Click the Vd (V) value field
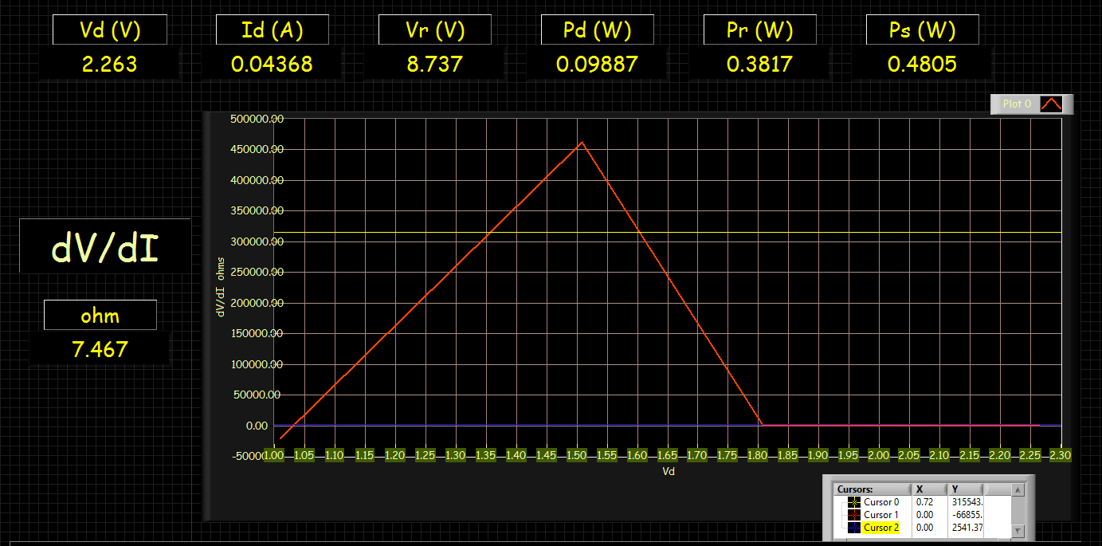1102x546 pixels. click(x=110, y=64)
